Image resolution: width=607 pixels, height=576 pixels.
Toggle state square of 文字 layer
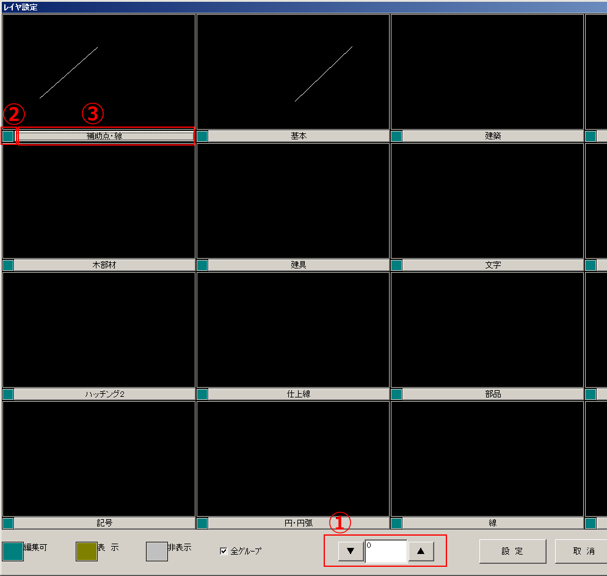click(396, 265)
